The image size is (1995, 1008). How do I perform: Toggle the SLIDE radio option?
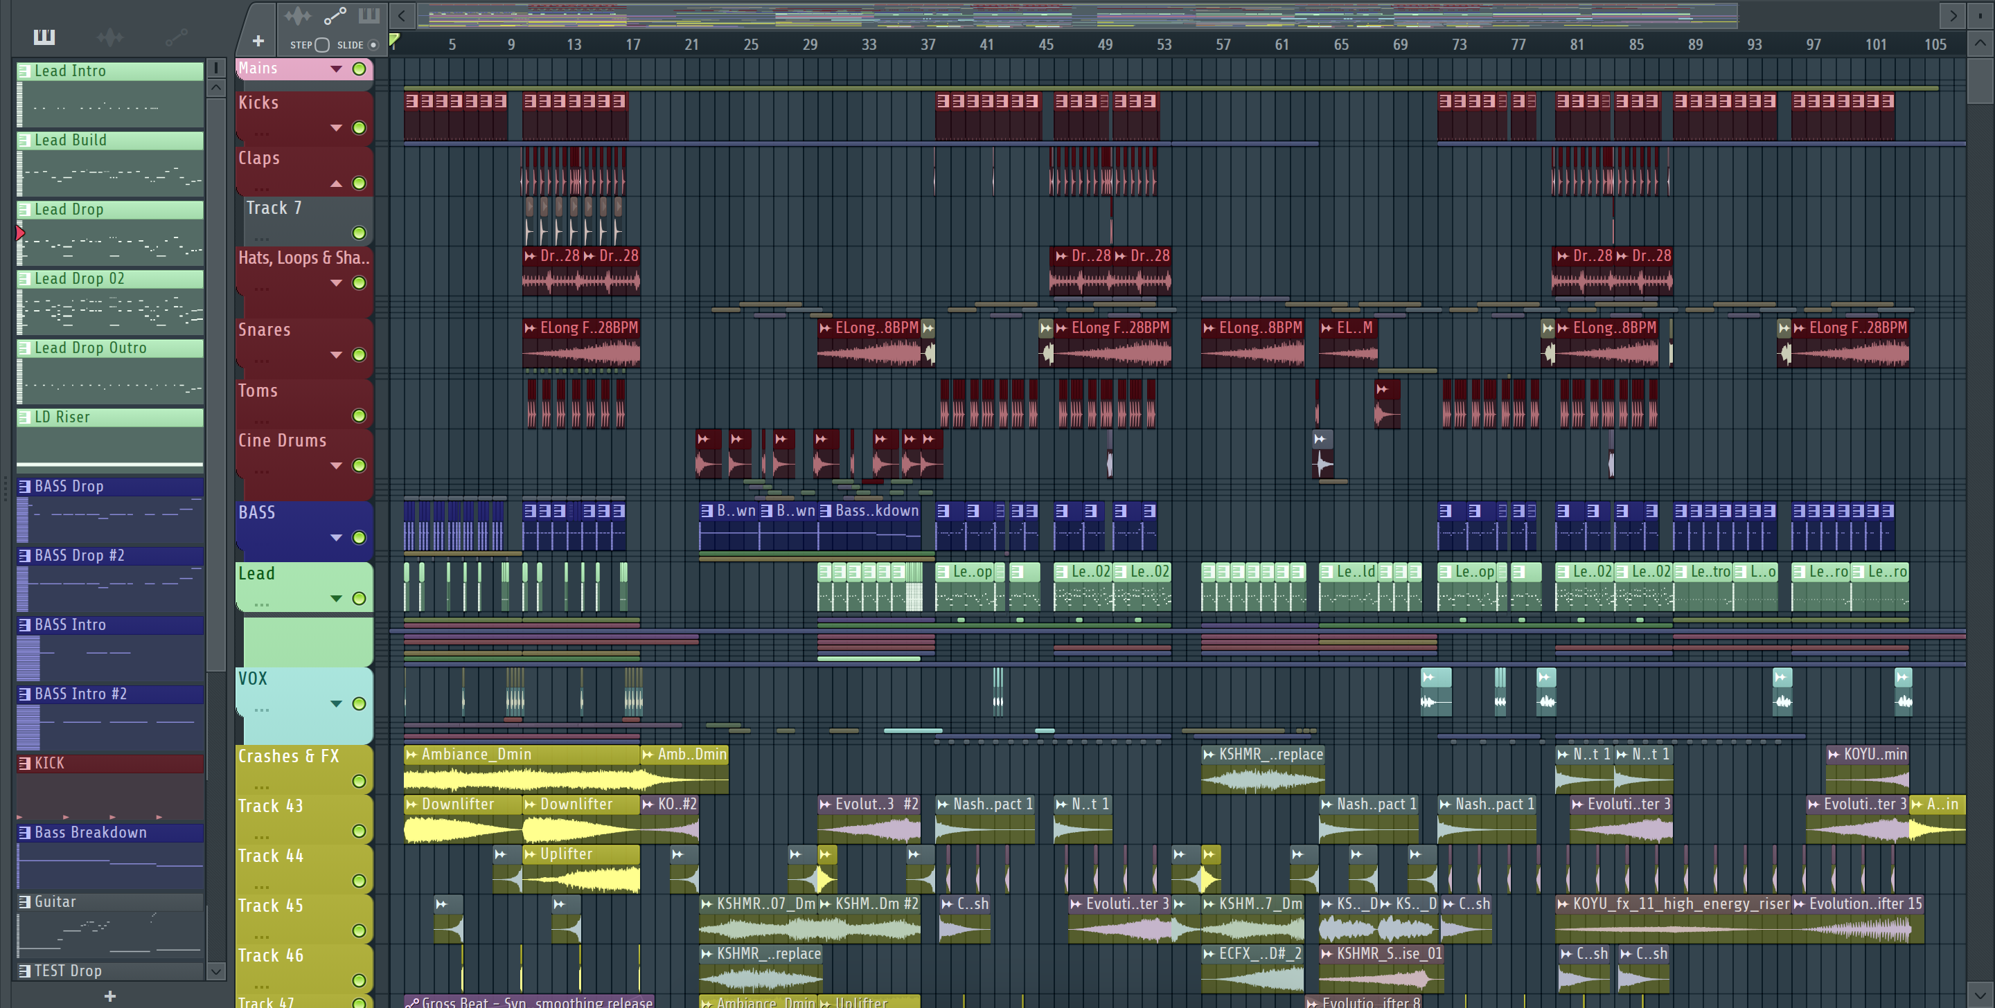[373, 45]
